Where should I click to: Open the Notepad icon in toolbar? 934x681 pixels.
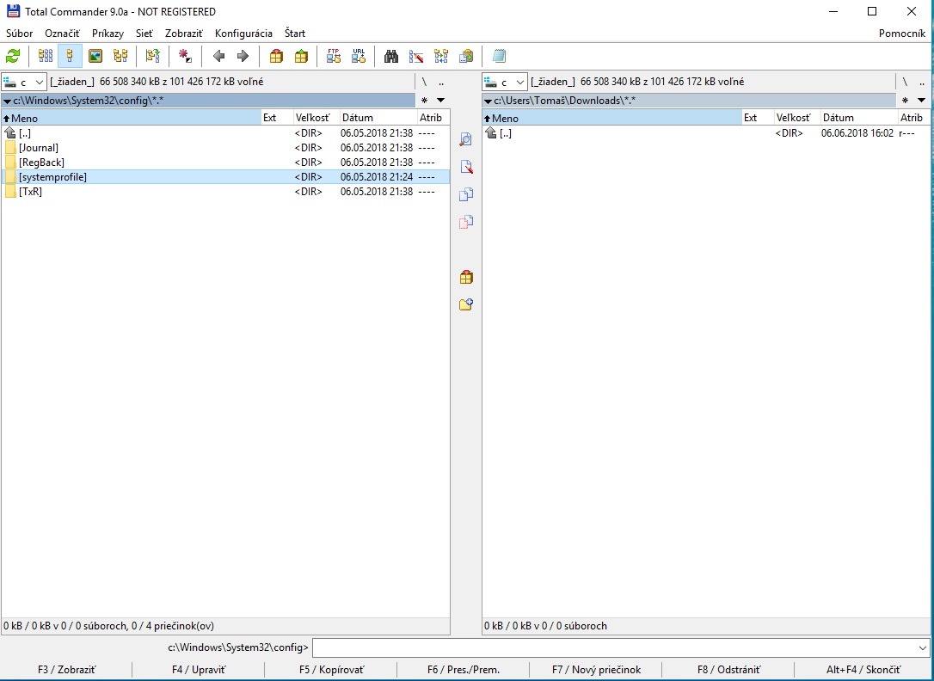499,56
